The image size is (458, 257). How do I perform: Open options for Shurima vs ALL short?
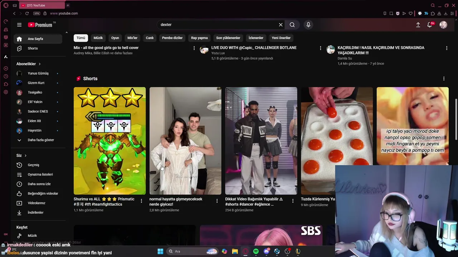point(141,201)
